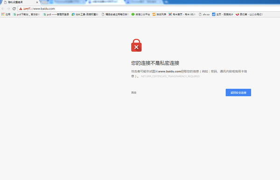
Task: Click the www.baidu.com address bar
Action: pos(149,9)
